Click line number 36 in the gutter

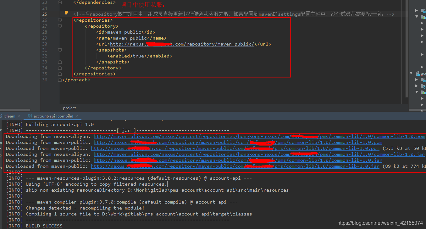tap(44, 80)
